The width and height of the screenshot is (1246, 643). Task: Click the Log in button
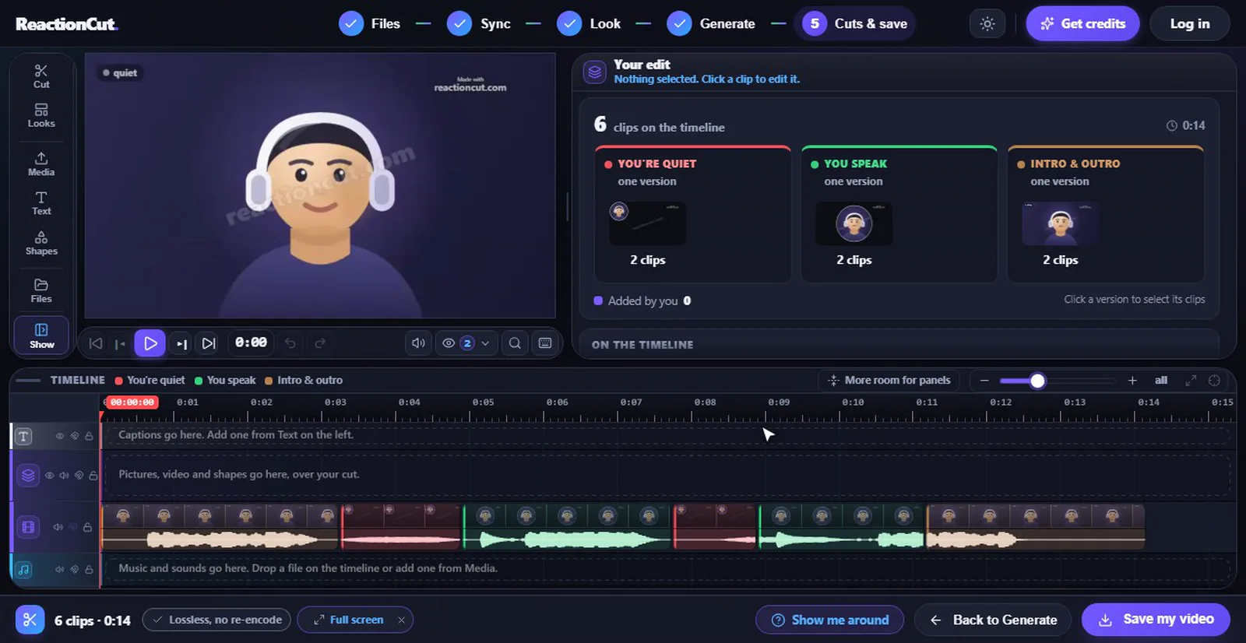(x=1190, y=24)
